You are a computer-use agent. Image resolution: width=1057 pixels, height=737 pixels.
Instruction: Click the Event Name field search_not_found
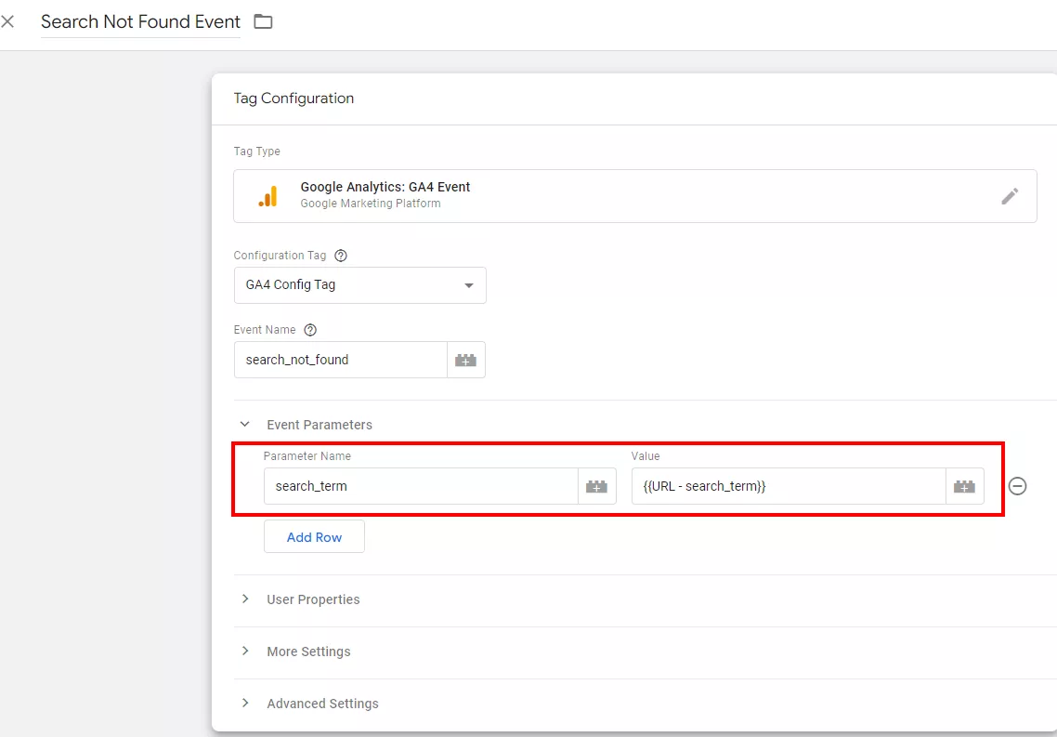coord(341,360)
